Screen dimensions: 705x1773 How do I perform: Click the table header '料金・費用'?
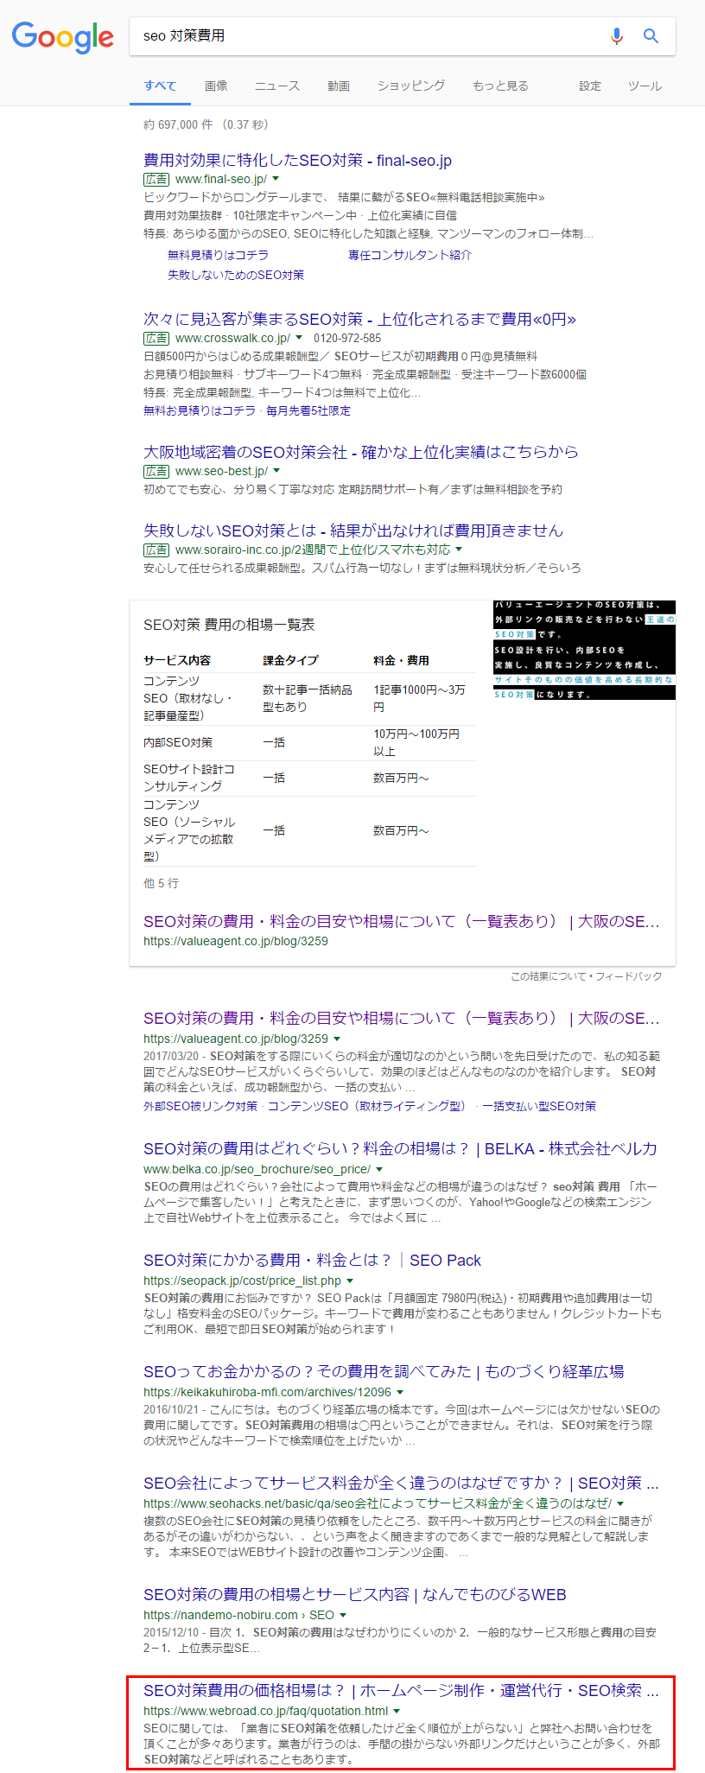[401, 660]
